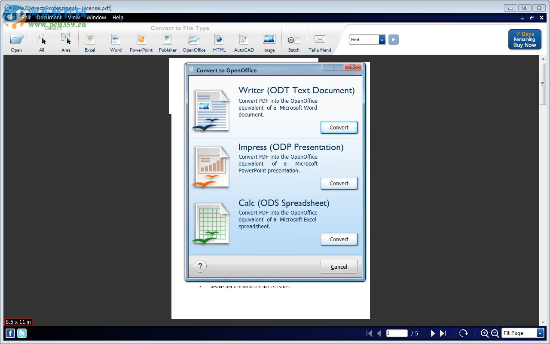Convert to Word toolbar icon
The image size is (550, 344).
pyautogui.click(x=116, y=40)
